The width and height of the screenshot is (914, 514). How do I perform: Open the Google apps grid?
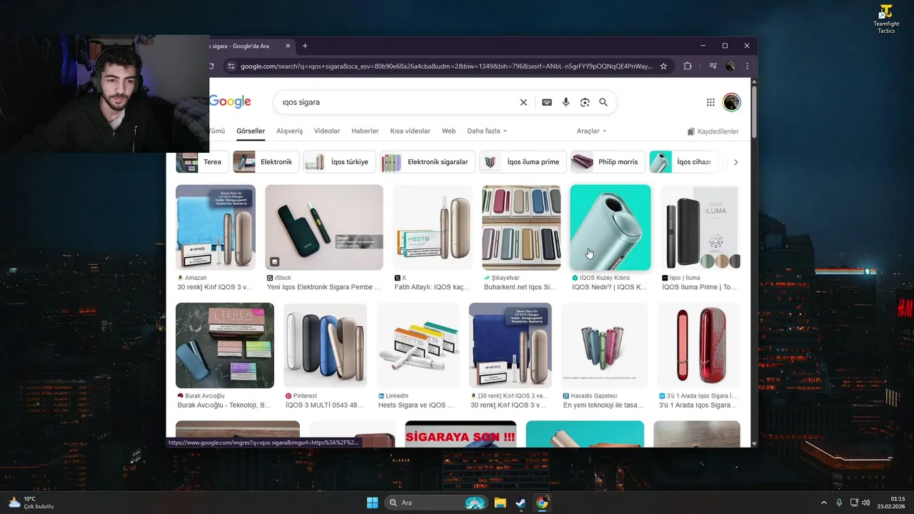(x=710, y=102)
